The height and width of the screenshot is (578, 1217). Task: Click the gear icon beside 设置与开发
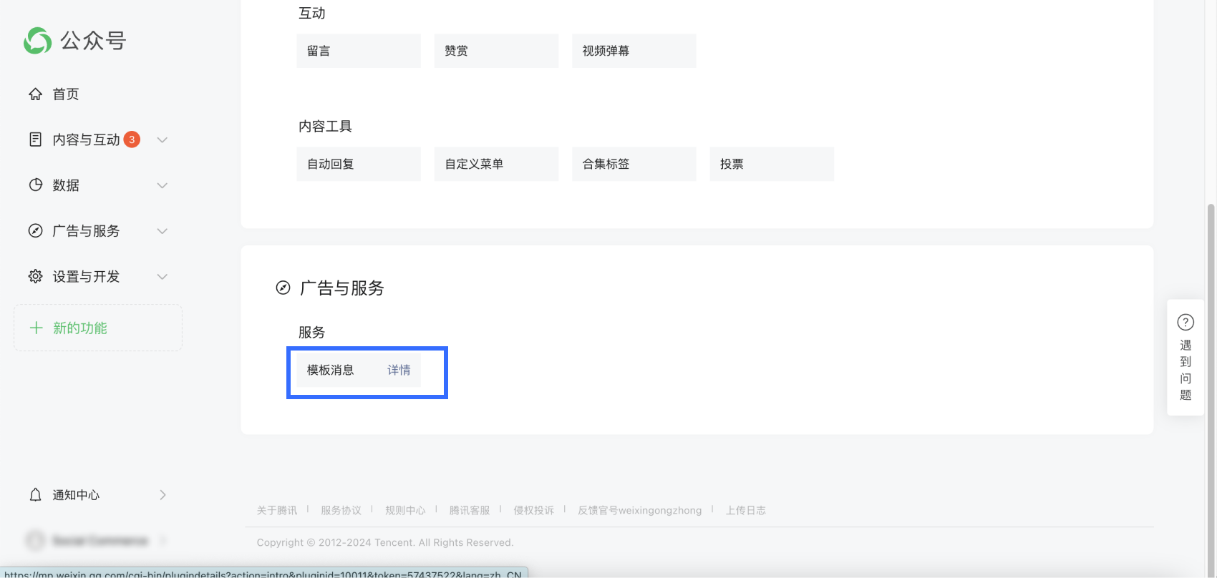(x=35, y=276)
